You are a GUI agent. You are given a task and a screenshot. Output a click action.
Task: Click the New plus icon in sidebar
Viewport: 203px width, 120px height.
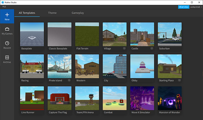click(x=7, y=15)
